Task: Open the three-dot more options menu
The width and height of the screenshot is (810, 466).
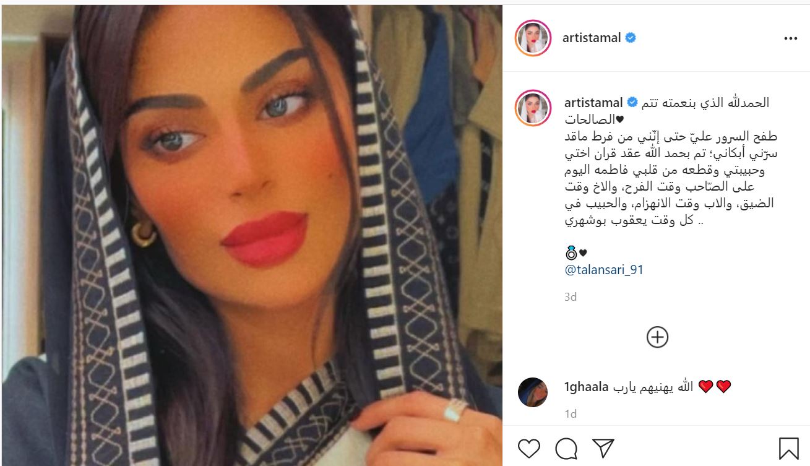Action: click(790, 38)
